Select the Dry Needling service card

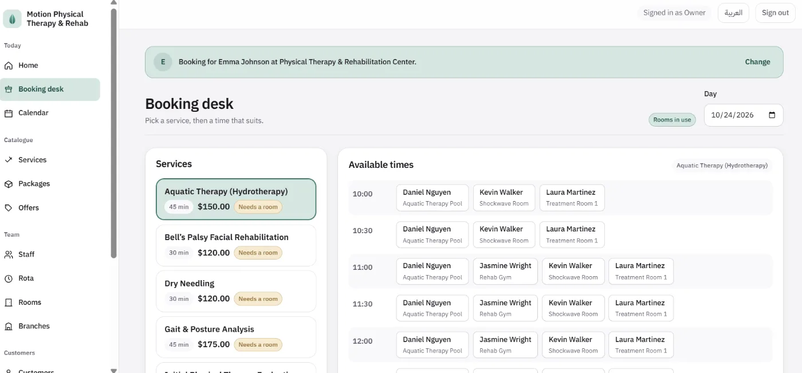pyautogui.click(x=236, y=291)
